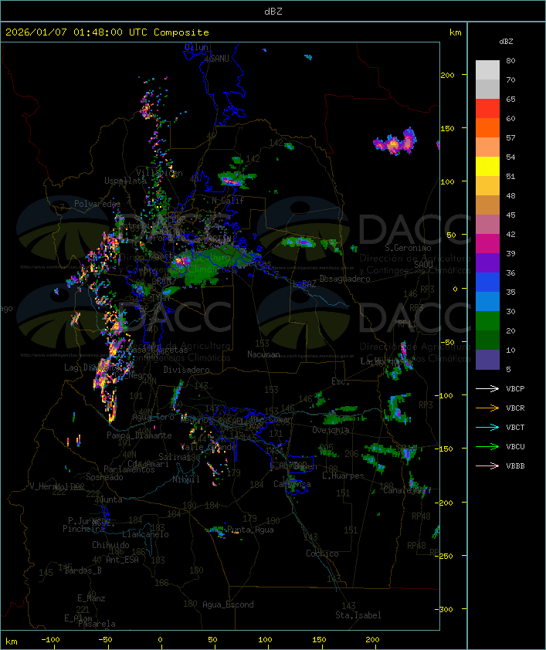The image size is (546, 650).
Task: Click the 'Sta.Isabel' map label
Action: pos(358,615)
